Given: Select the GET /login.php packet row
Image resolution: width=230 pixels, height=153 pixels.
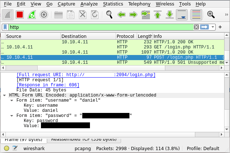Looking at the screenshot, I should (x=112, y=47).
